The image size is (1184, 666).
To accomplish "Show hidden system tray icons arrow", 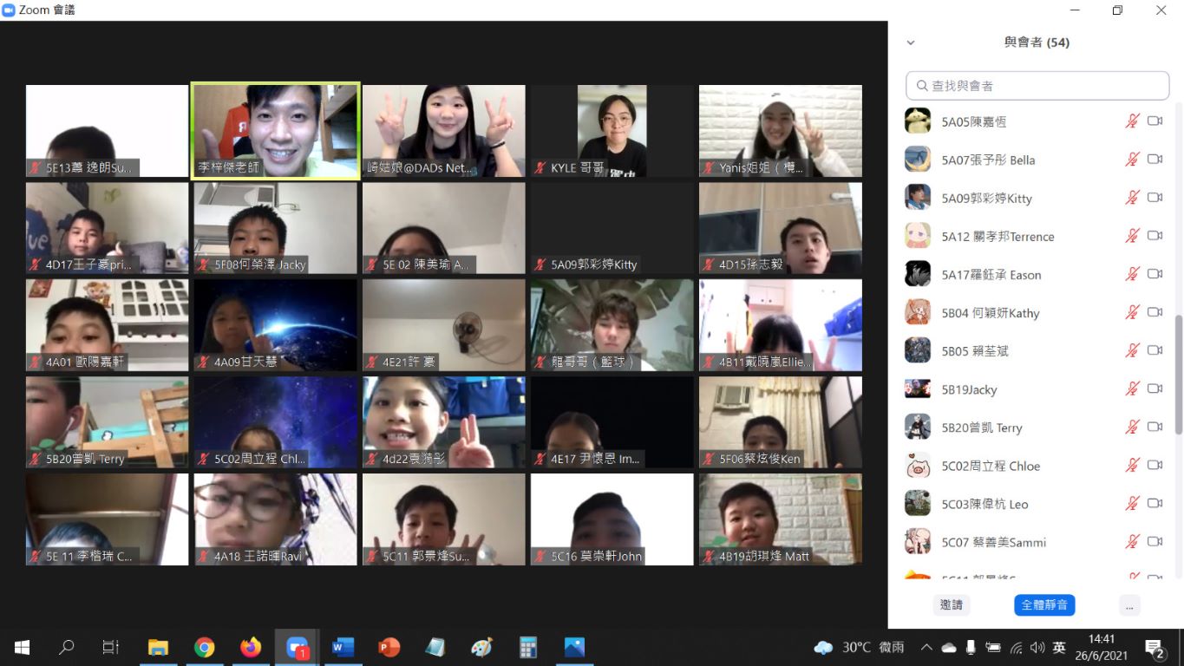I will click(x=926, y=648).
